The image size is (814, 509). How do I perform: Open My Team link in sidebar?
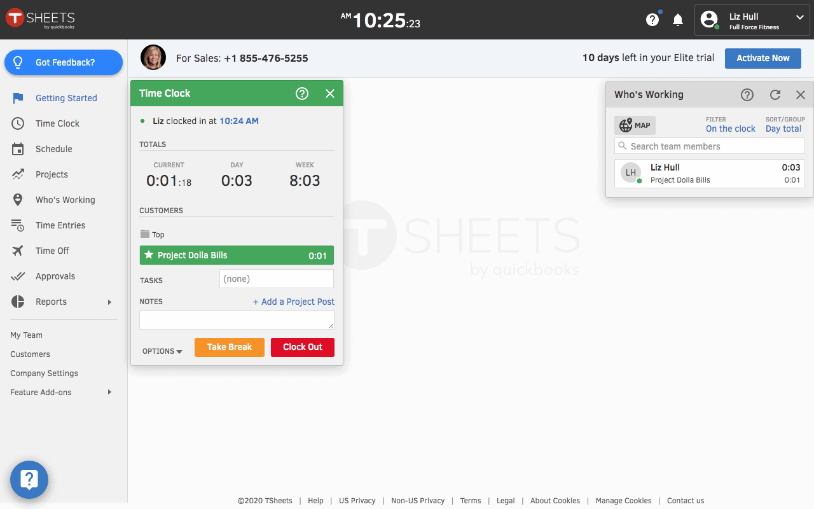(26, 335)
